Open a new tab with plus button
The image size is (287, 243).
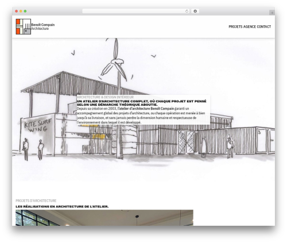coord(272,13)
